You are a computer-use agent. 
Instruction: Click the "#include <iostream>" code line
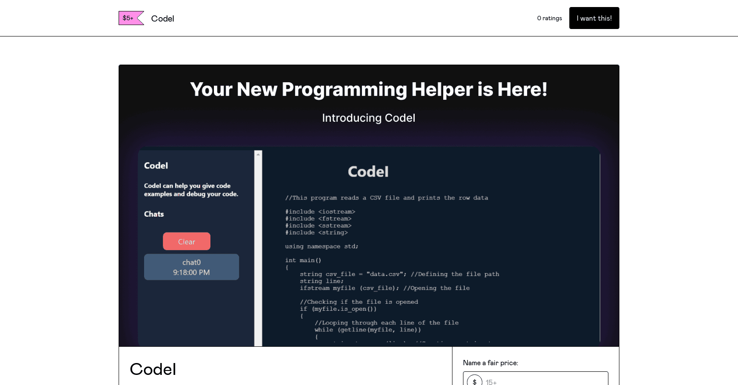[320, 211]
